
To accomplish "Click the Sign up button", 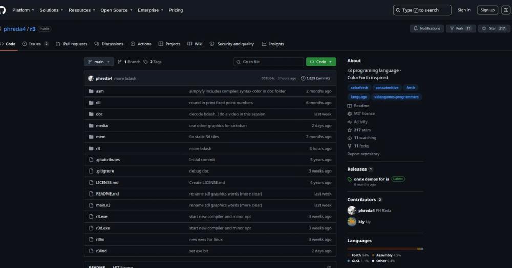I will 487,10.
